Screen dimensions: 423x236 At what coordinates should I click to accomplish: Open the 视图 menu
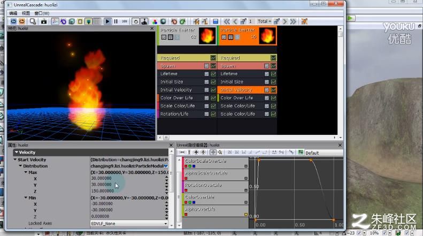(26, 13)
